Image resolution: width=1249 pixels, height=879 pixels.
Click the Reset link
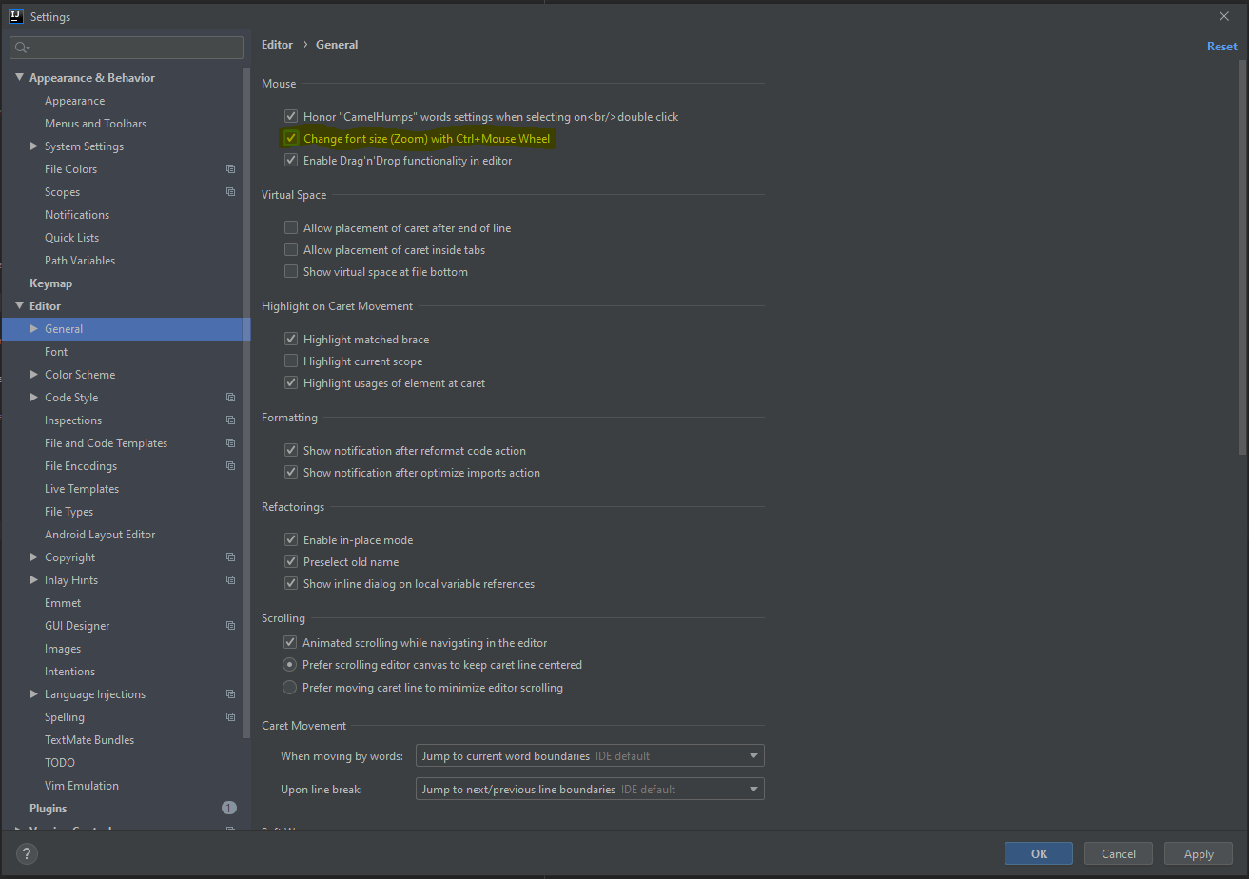pyautogui.click(x=1221, y=46)
